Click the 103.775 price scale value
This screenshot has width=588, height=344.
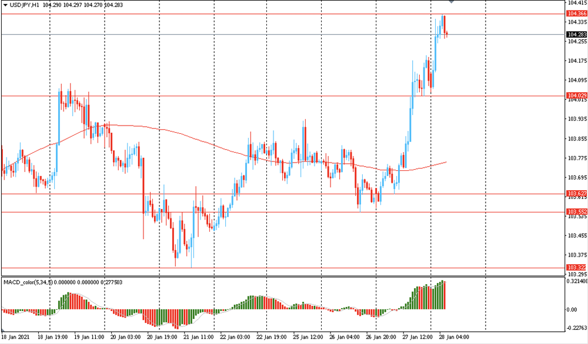[577, 158]
